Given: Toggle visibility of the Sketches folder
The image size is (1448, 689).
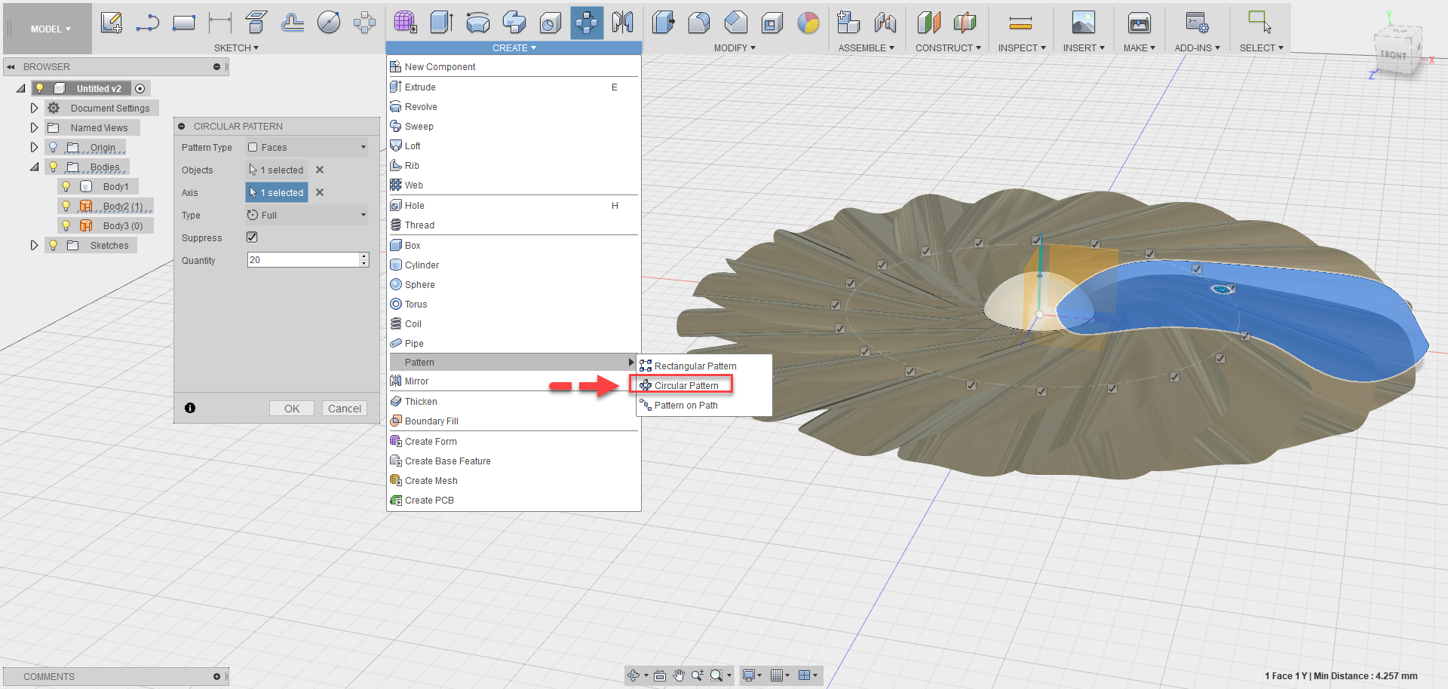Looking at the screenshot, I should pyautogui.click(x=53, y=245).
